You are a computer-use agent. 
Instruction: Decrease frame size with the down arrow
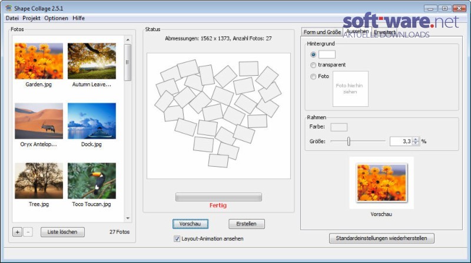[x=416, y=143]
